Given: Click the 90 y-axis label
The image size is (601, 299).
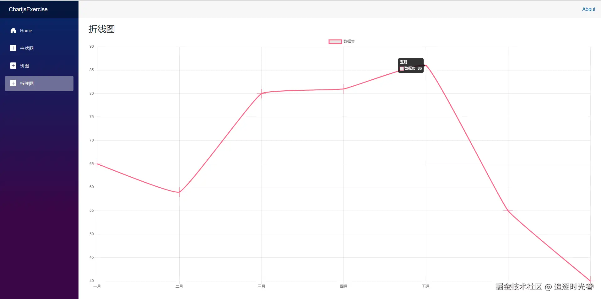Looking at the screenshot, I should point(91,46).
